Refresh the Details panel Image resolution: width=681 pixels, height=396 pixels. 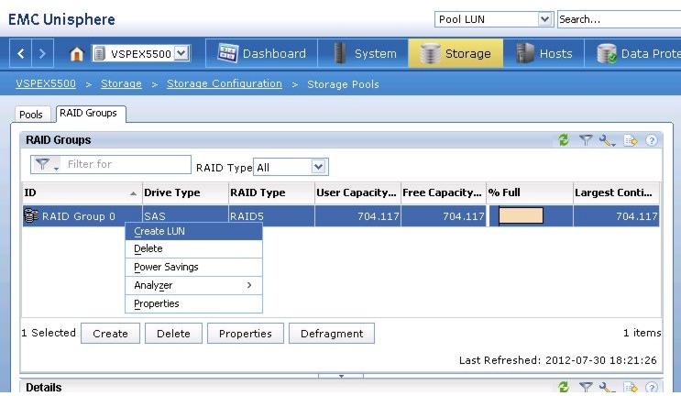(564, 387)
